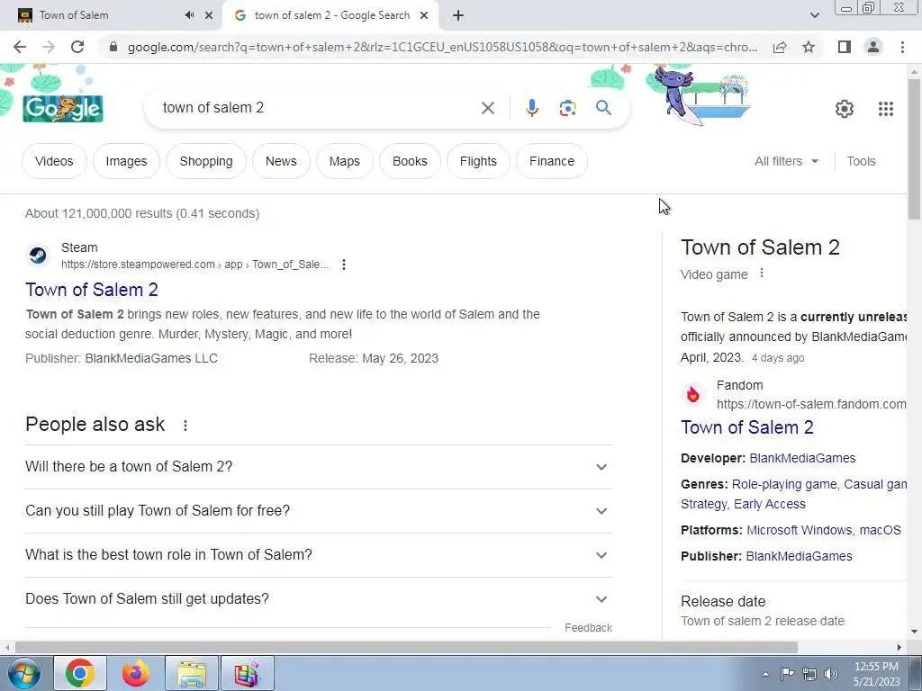Image resolution: width=922 pixels, height=691 pixels.
Task: Switch to News results tab
Action: click(281, 161)
